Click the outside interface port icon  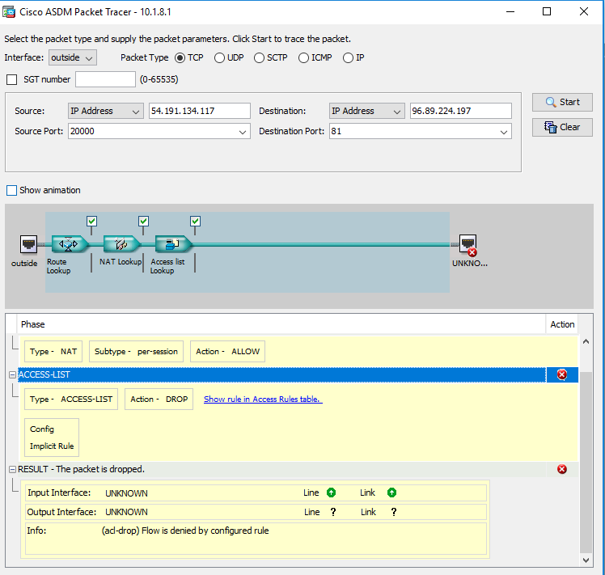click(28, 244)
